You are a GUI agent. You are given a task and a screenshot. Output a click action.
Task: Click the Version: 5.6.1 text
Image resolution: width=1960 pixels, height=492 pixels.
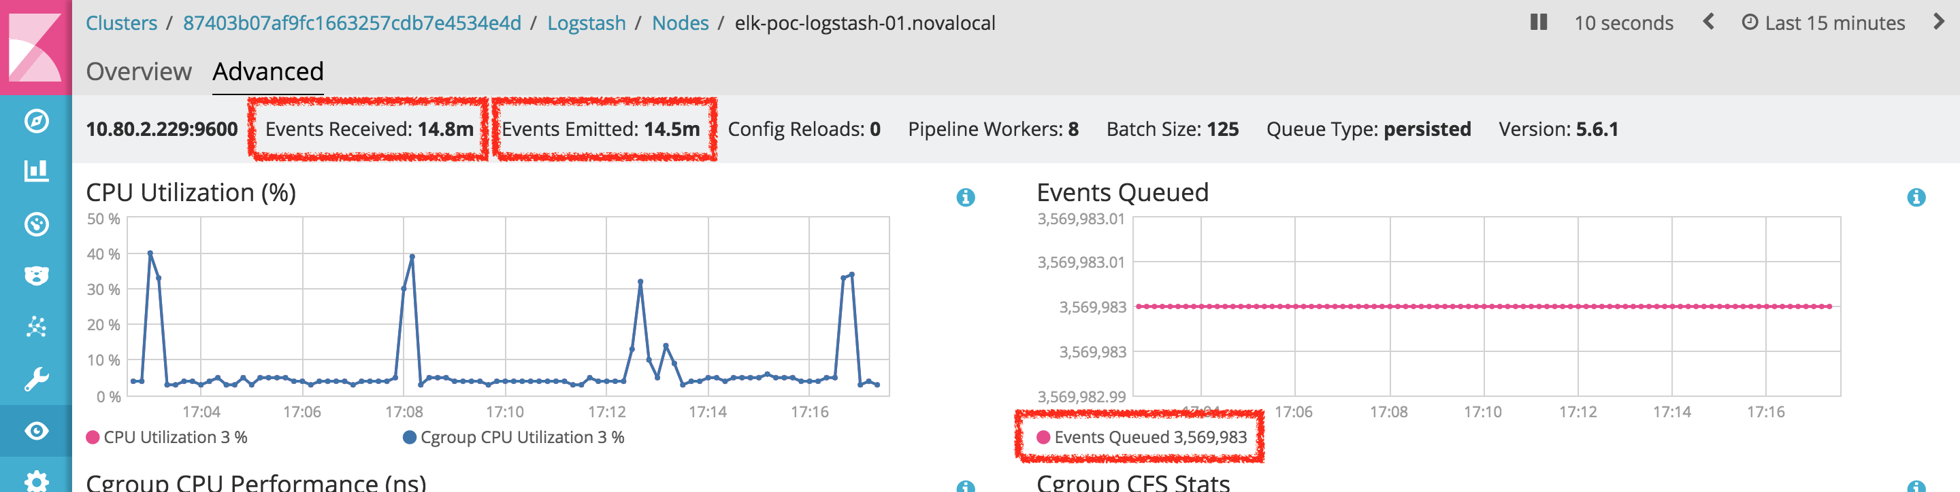click(x=1558, y=129)
